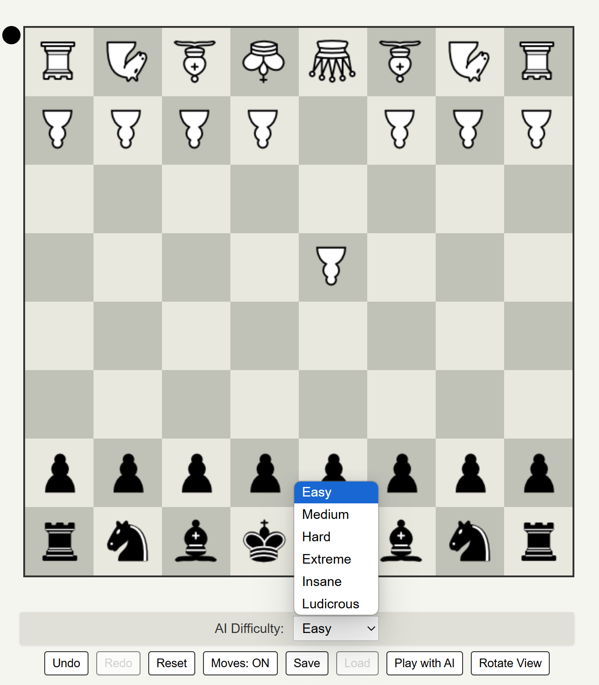599x685 pixels.
Task: Click Rotate View button
Action: pos(510,663)
